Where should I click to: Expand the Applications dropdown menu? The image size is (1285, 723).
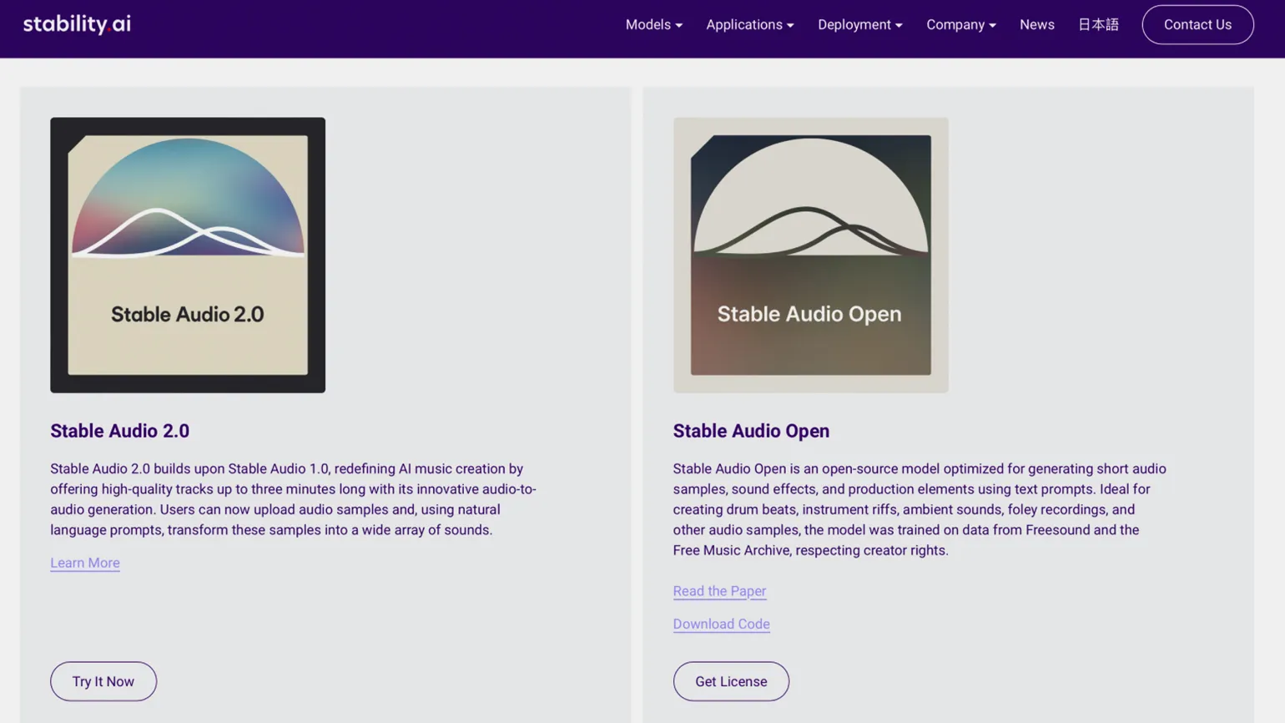(x=749, y=24)
